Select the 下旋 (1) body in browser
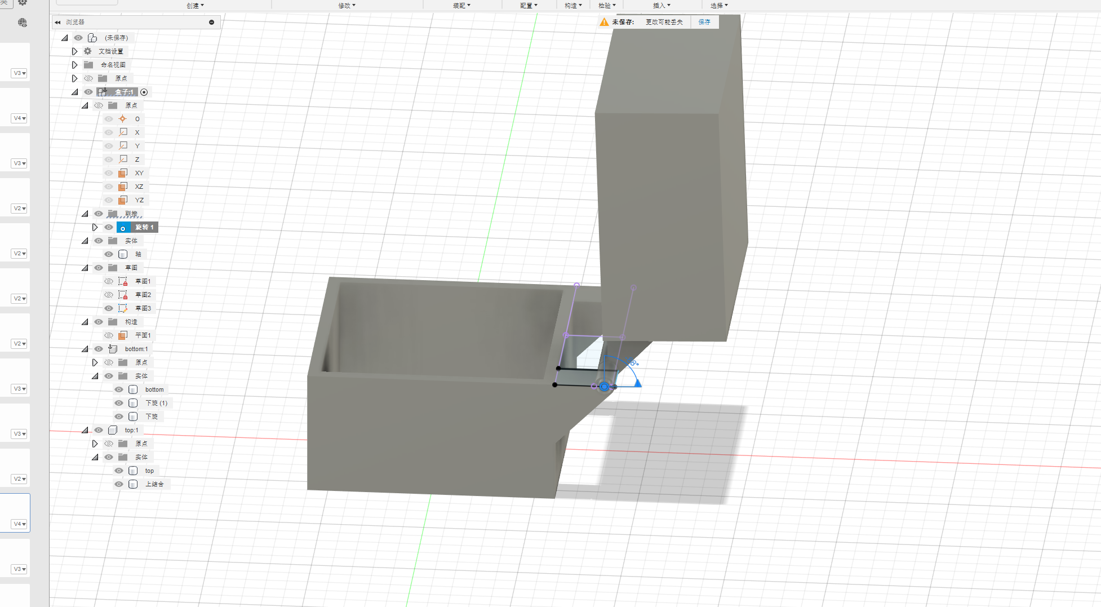 pyautogui.click(x=156, y=403)
